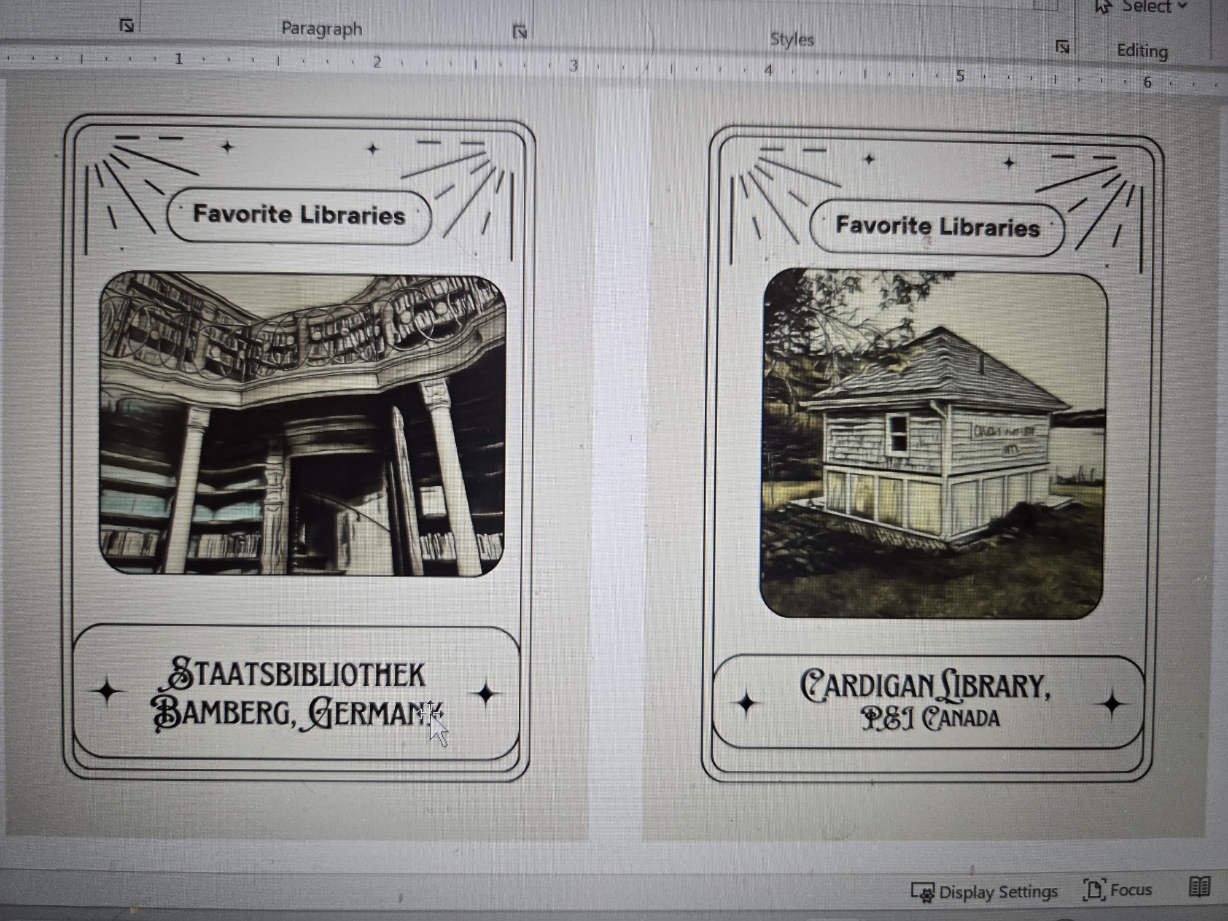Open the Paragraph settings dialog launcher
This screenshot has width=1228, height=921.
tap(519, 32)
